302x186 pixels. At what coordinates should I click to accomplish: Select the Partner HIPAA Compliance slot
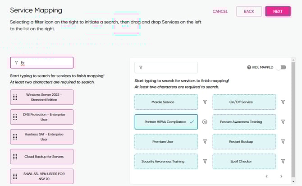tap(166, 122)
